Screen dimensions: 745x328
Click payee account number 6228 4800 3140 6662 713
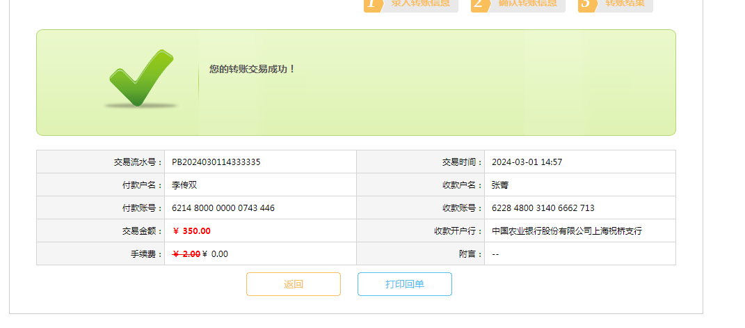[543, 208]
